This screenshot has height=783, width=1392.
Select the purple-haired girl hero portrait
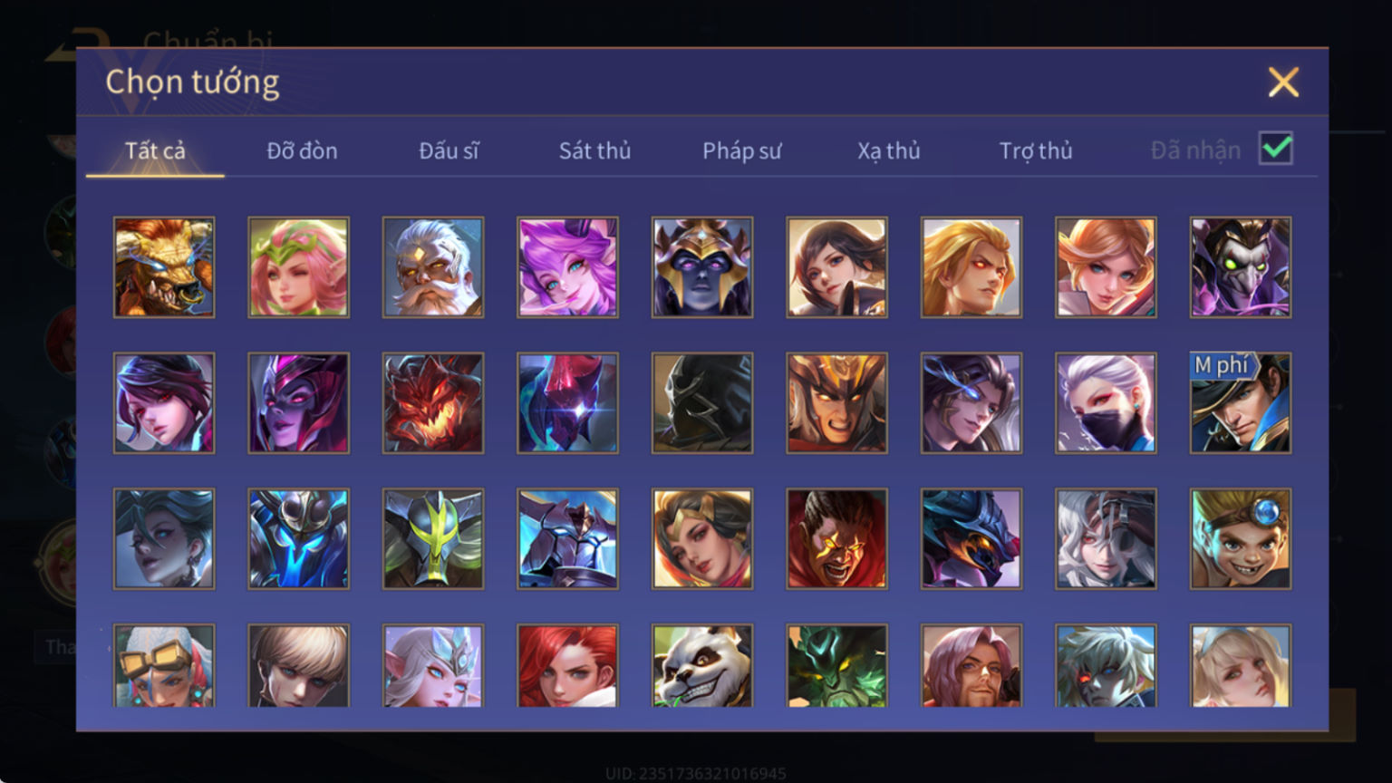pos(567,267)
